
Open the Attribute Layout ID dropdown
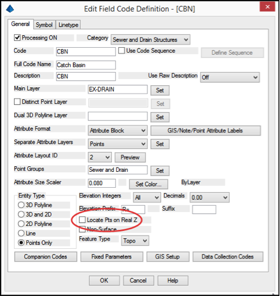(100, 157)
